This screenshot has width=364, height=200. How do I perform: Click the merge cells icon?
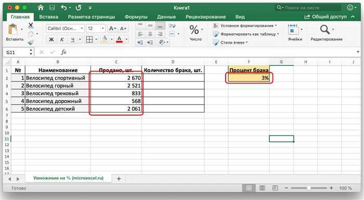tap(172, 34)
